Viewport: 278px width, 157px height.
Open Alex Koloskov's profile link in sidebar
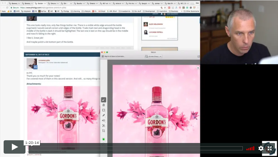click(156, 24)
